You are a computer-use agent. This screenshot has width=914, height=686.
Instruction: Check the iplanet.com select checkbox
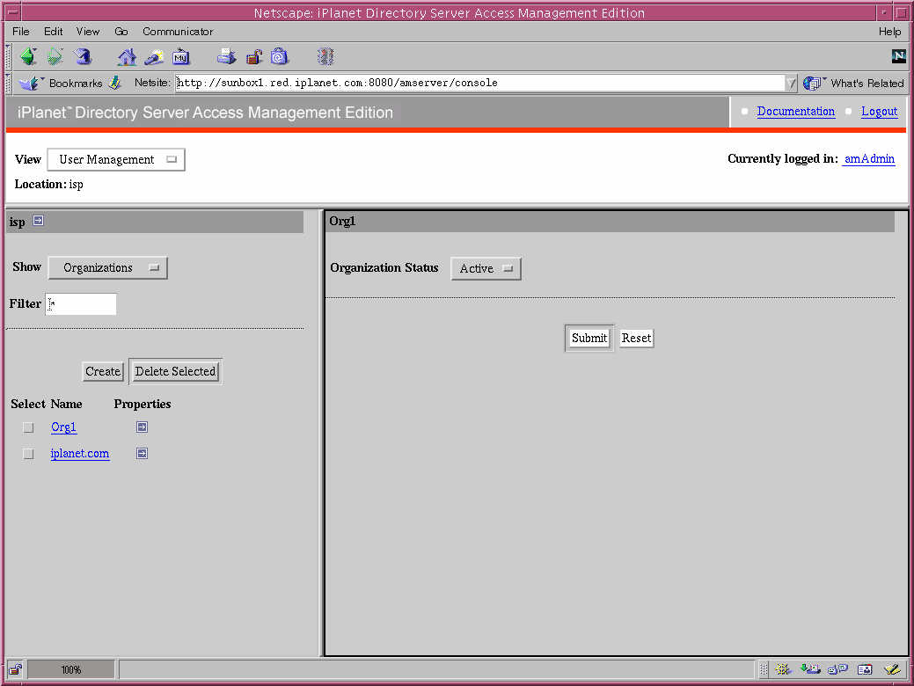pyautogui.click(x=28, y=454)
